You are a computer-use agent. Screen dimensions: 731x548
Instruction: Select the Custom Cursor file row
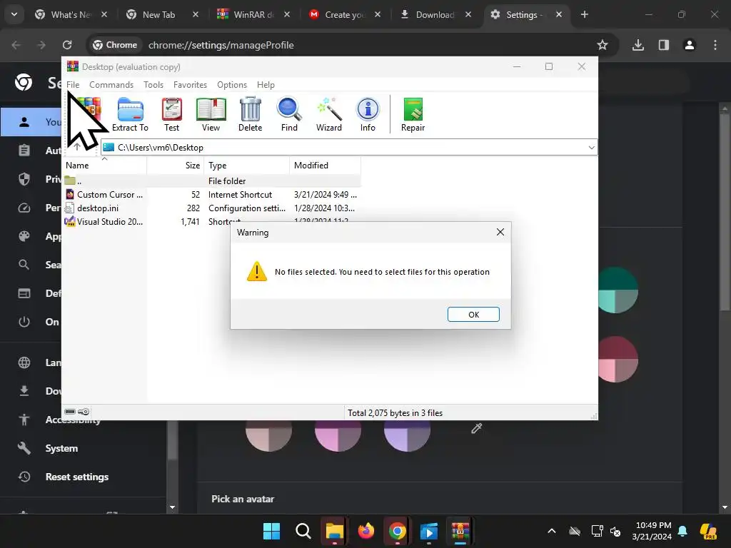point(211,195)
